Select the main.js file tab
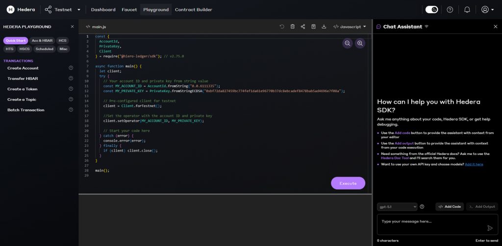502x246 pixels. pos(96,27)
